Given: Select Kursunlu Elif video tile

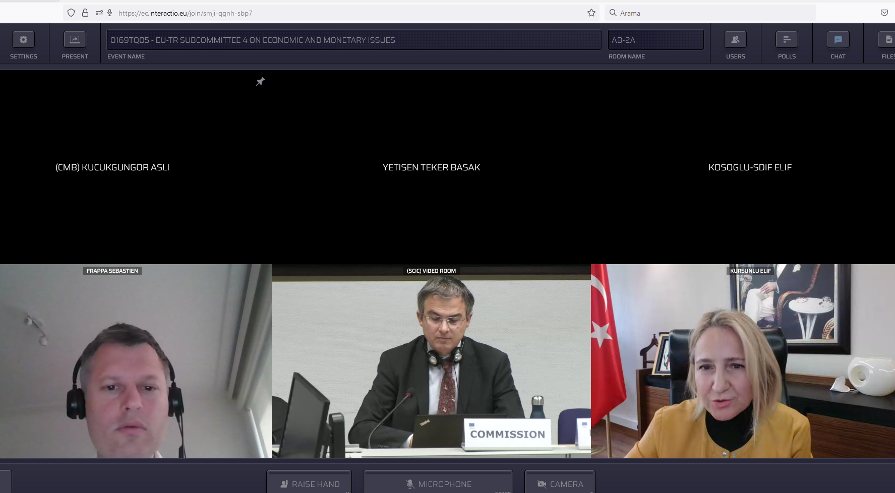Looking at the screenshot, I should (x=743, y=361).
